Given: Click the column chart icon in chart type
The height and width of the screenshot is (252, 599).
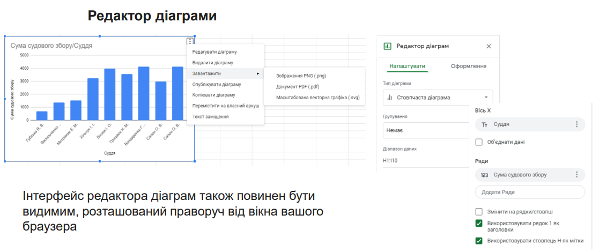Looking at the screenshot, I should (390, 98).
